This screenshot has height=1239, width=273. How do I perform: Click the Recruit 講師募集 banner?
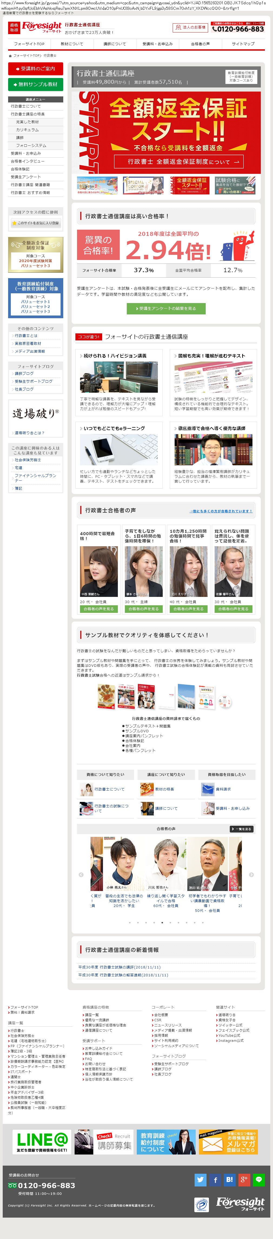point(104,1142)
